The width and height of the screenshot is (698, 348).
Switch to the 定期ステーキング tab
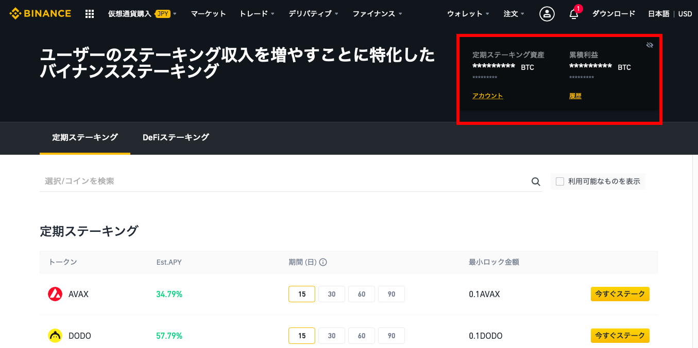point(85,137)
